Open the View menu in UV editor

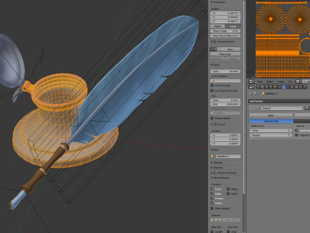[260, 82]
